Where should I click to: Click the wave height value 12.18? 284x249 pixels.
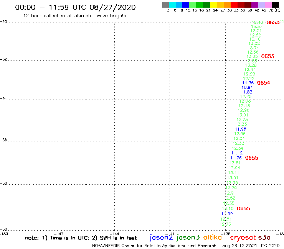[x=244, y=106]
